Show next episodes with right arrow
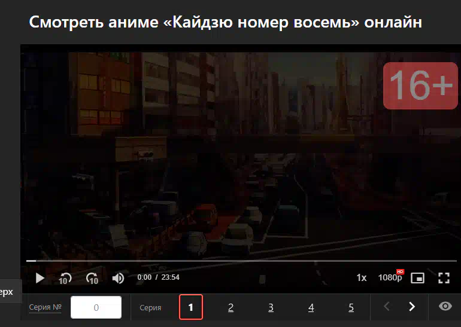Image resolution: width=461 pixels, height=327 pixels. [x=412, y=307]
